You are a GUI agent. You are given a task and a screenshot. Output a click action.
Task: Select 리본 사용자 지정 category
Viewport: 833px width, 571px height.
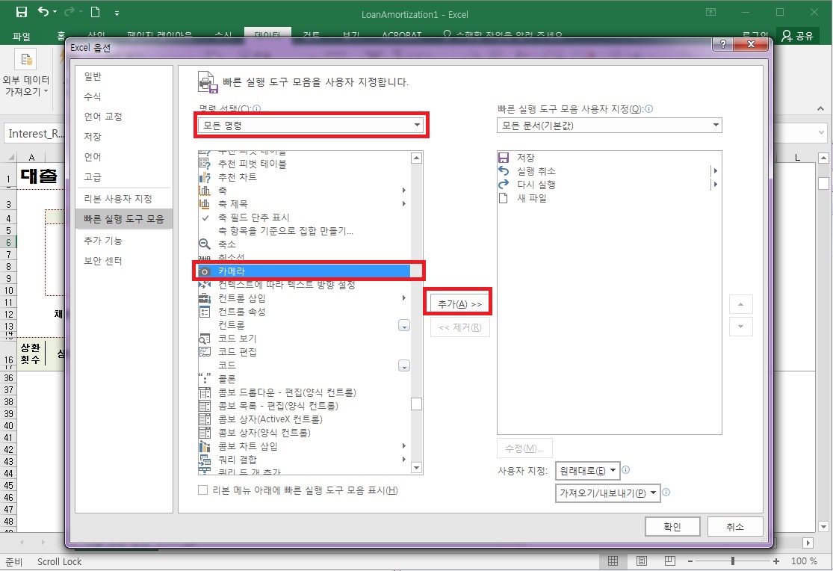[124, 199]
